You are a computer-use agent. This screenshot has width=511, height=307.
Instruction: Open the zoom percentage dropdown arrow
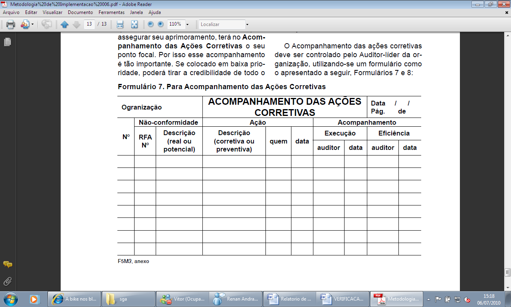tap(187, 24)
